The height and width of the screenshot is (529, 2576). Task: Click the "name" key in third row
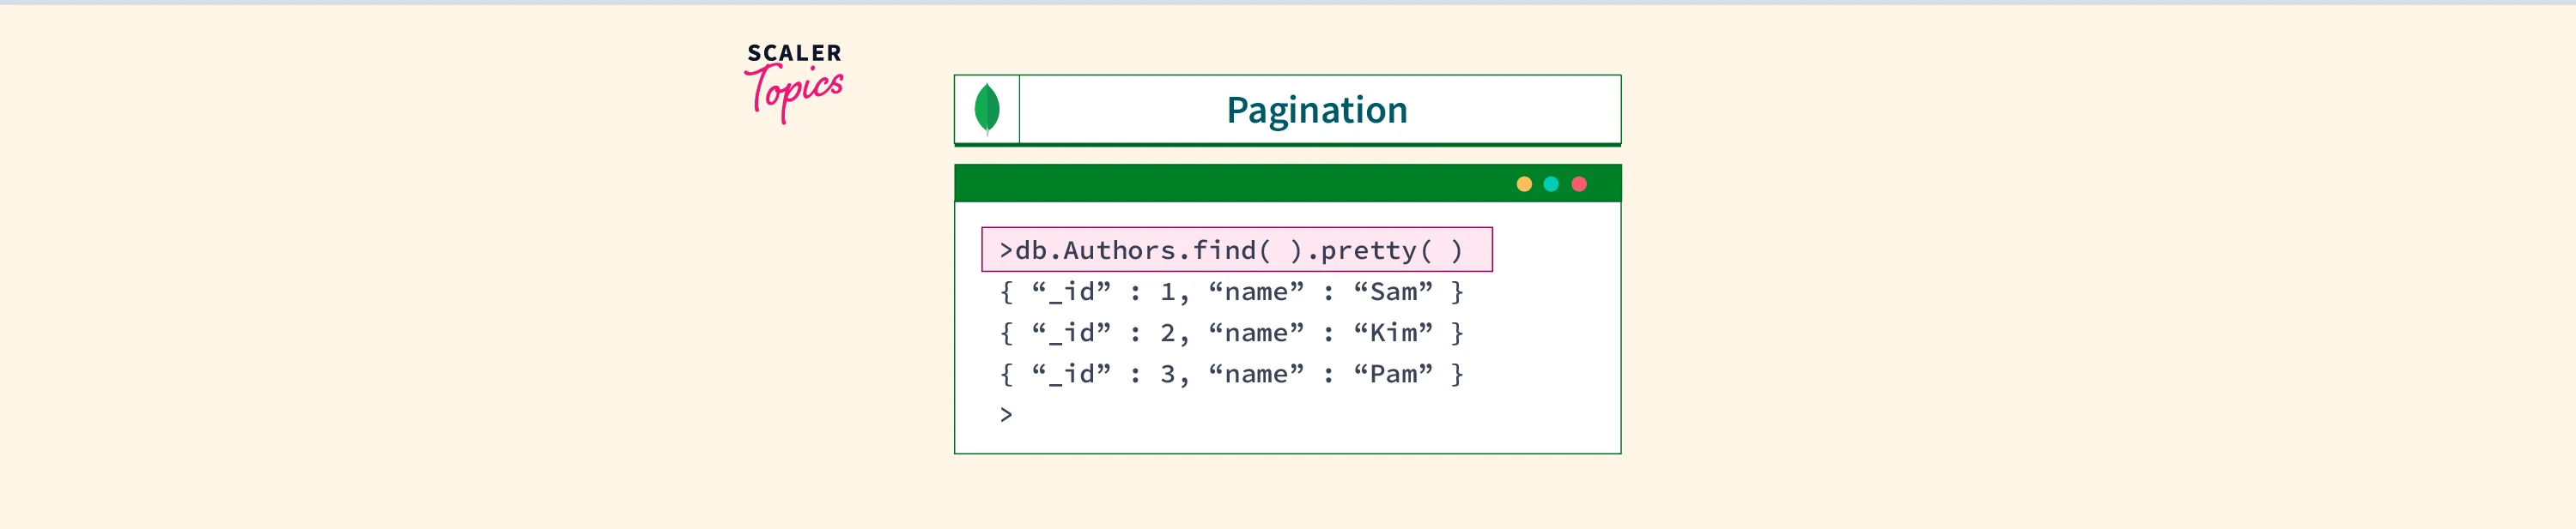(1256, 375)
